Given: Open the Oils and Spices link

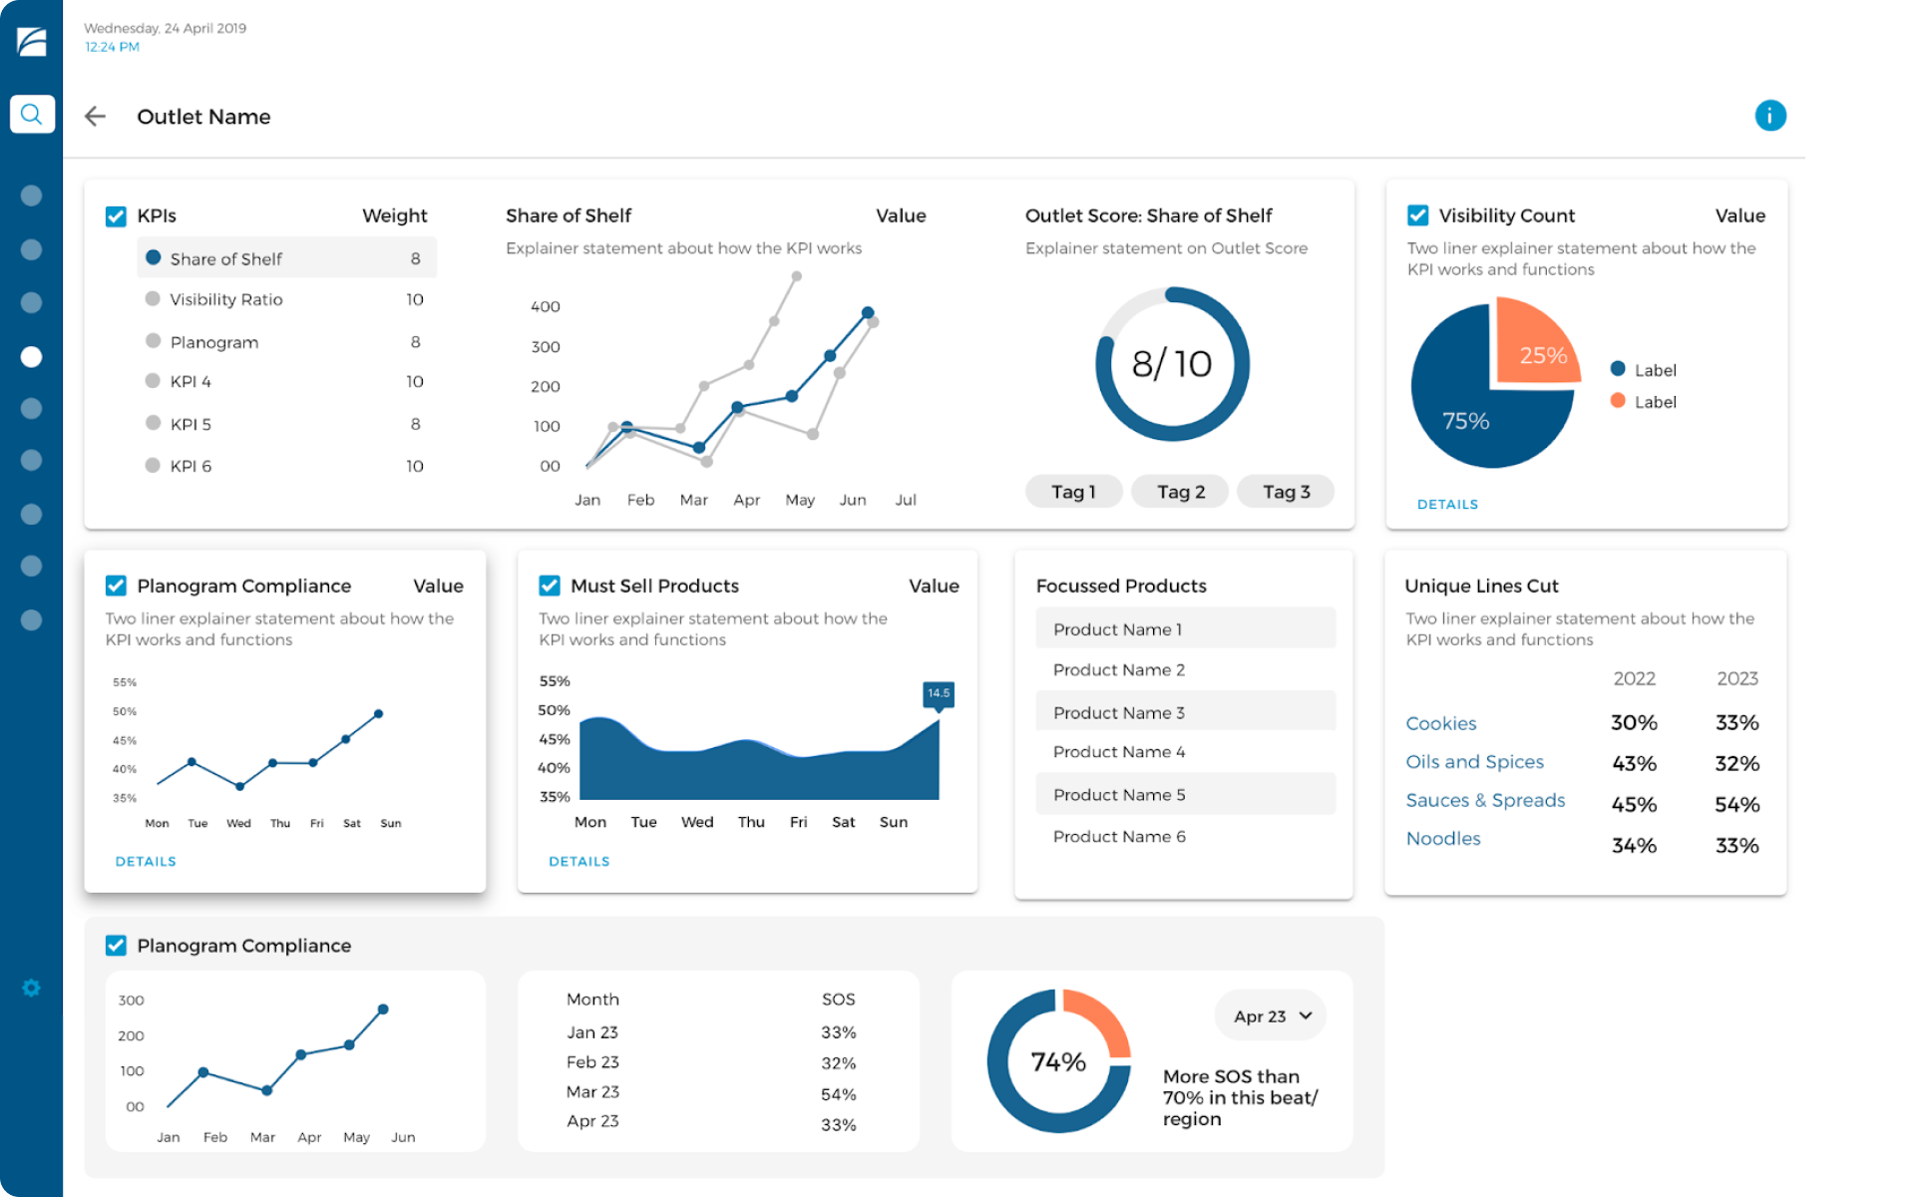Looking at the screenshot, I should [1474, 761].
